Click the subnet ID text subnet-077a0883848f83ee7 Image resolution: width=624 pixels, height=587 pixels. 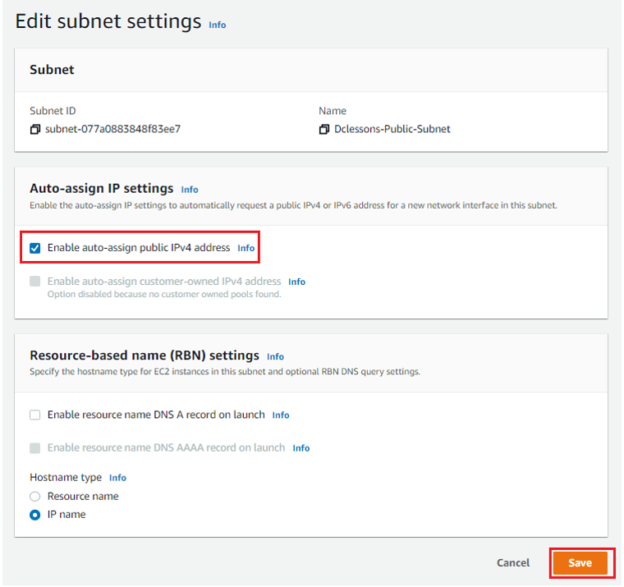(113, 129)
